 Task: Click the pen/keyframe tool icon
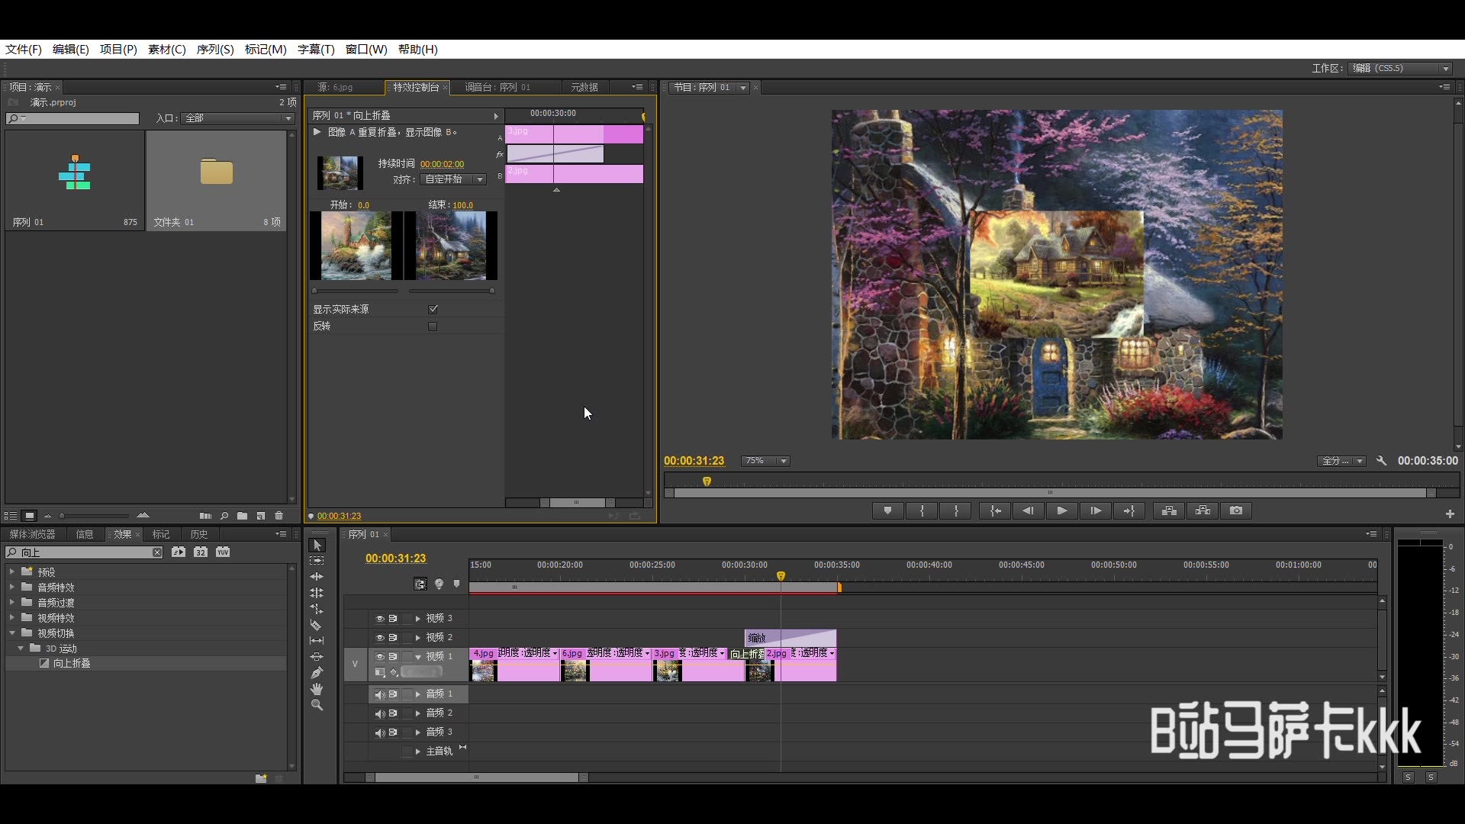(316, 673)
